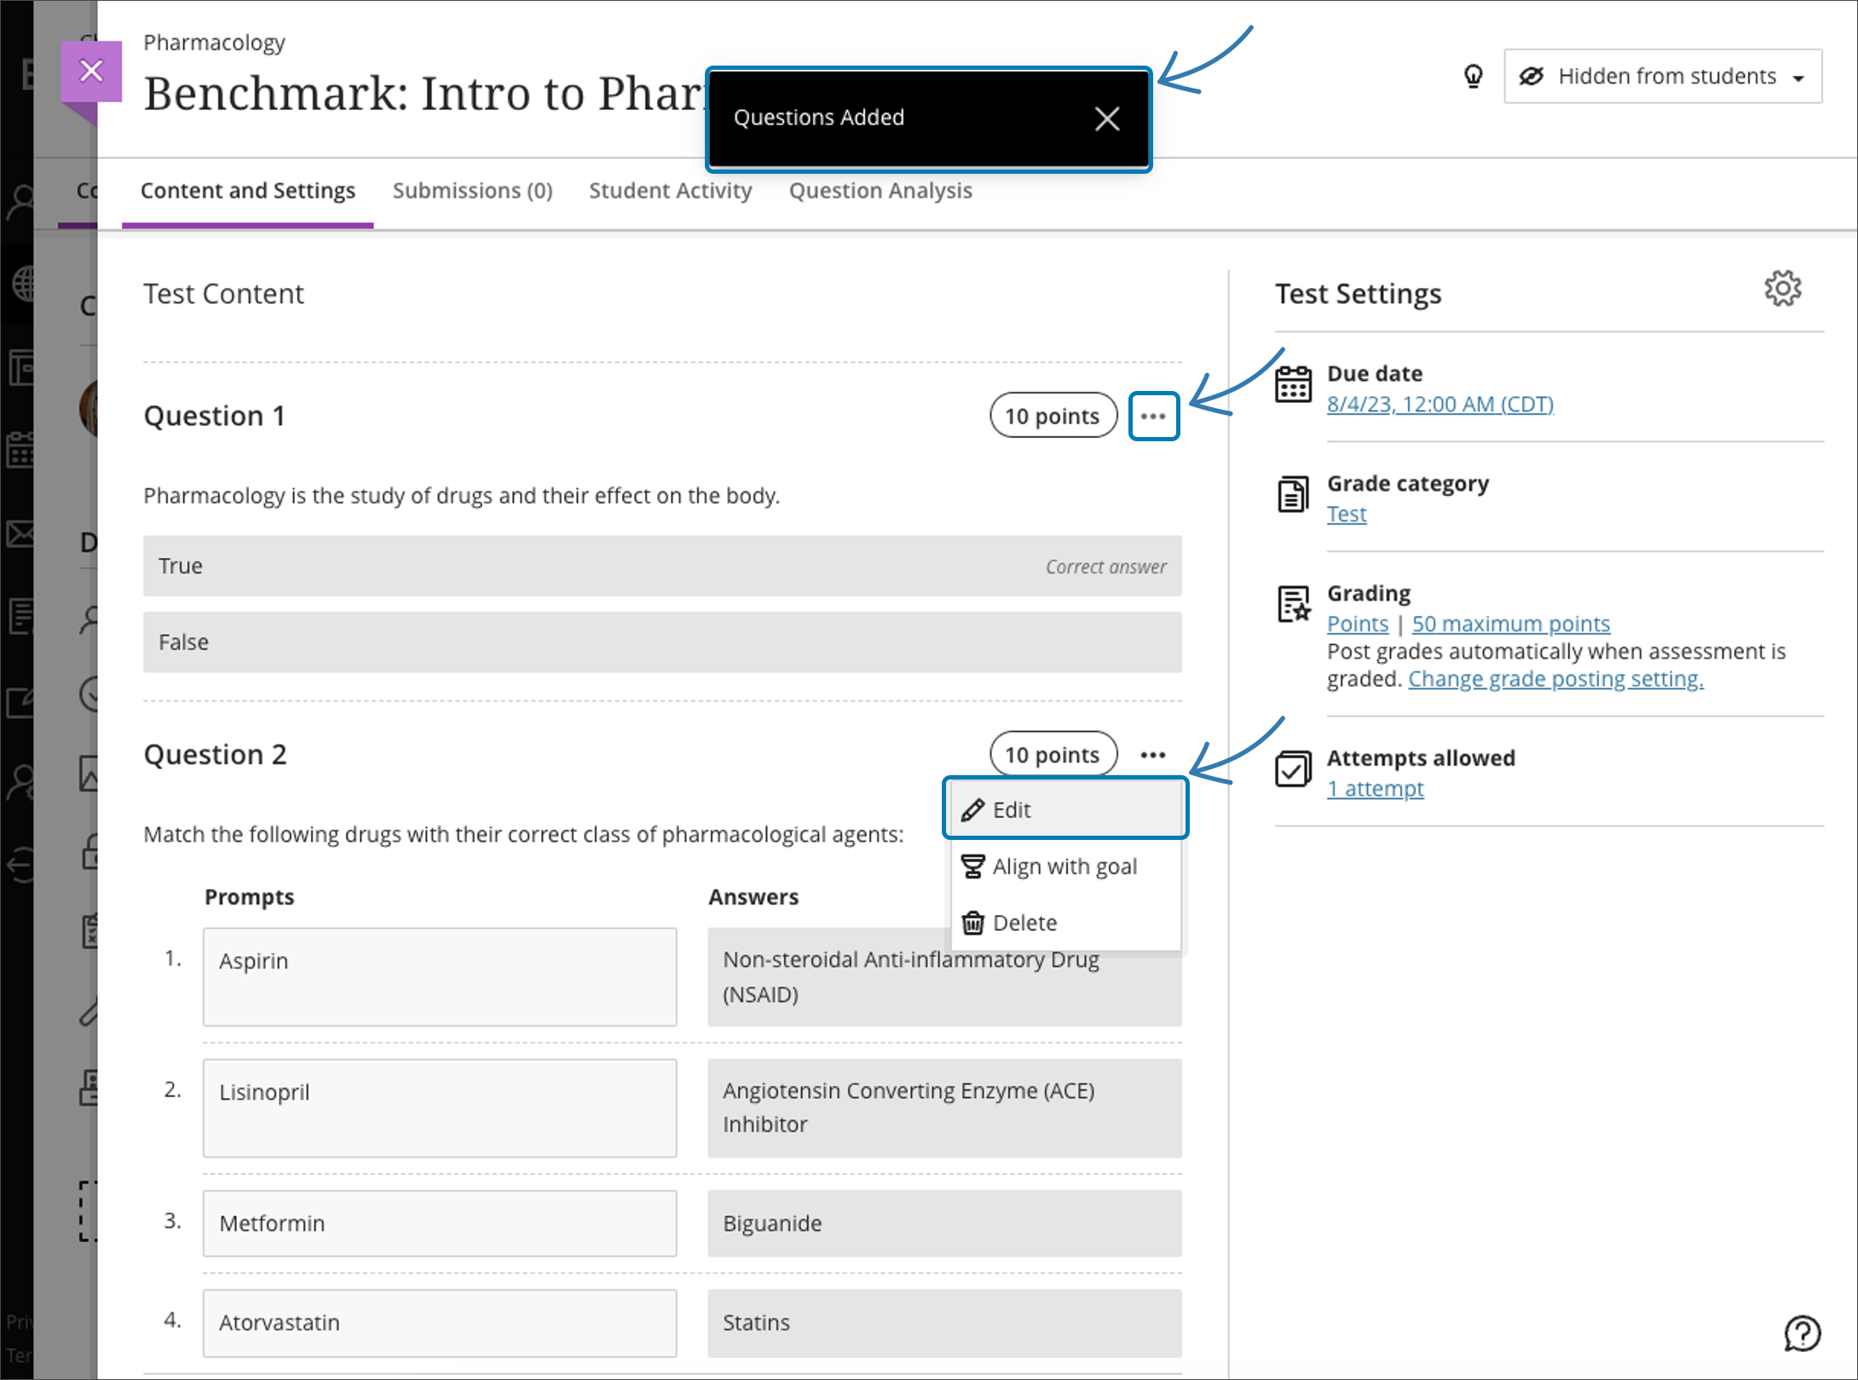Switch to the Submissions (0) tab
1858x1380 pixels.
[x=472, y=191]
